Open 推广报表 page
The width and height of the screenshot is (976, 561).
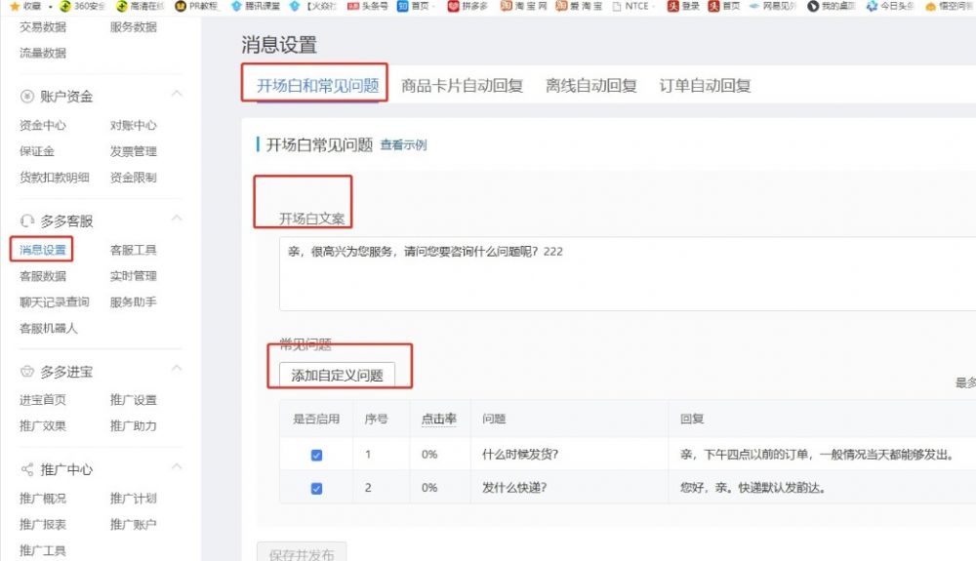[42, 524]
